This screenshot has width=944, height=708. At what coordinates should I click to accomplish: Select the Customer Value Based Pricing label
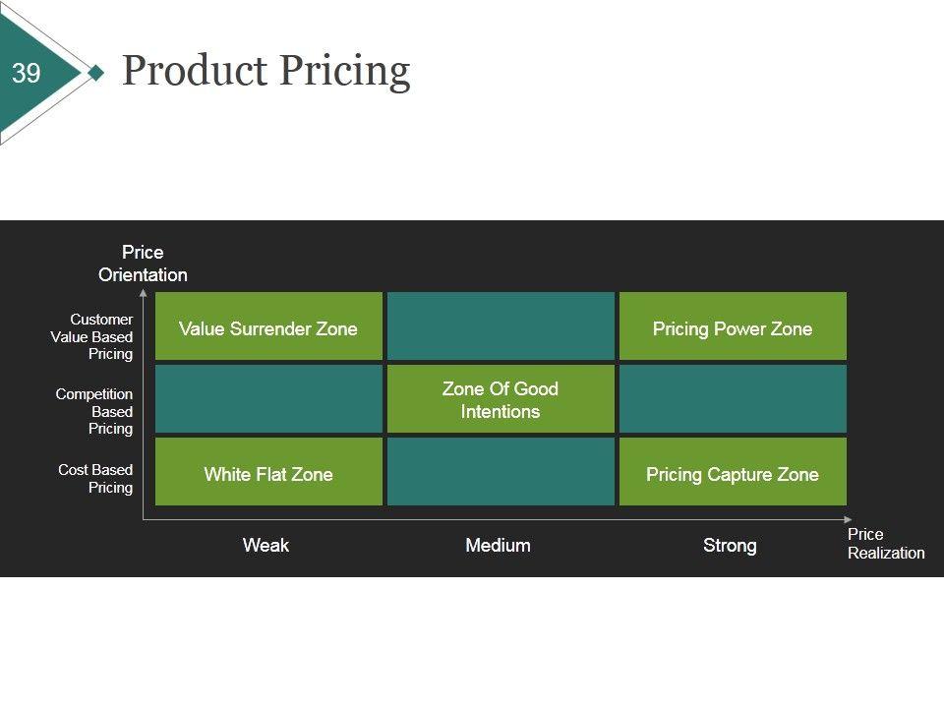[x=93, y=336]
